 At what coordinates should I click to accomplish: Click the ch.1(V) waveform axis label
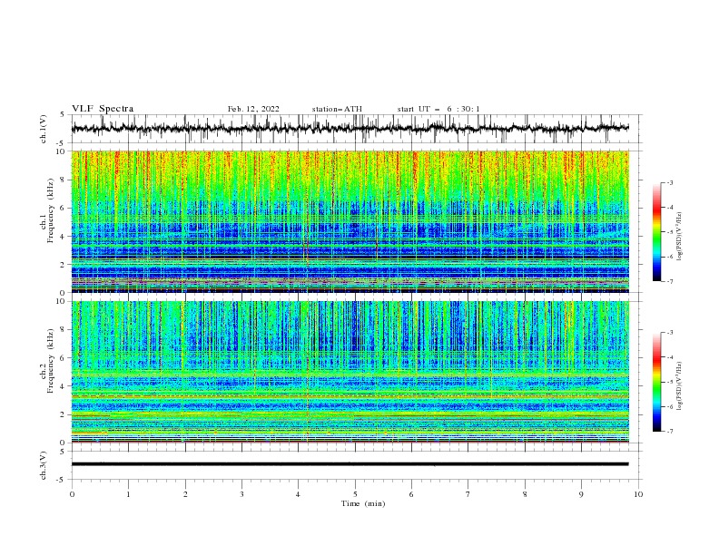44,129
